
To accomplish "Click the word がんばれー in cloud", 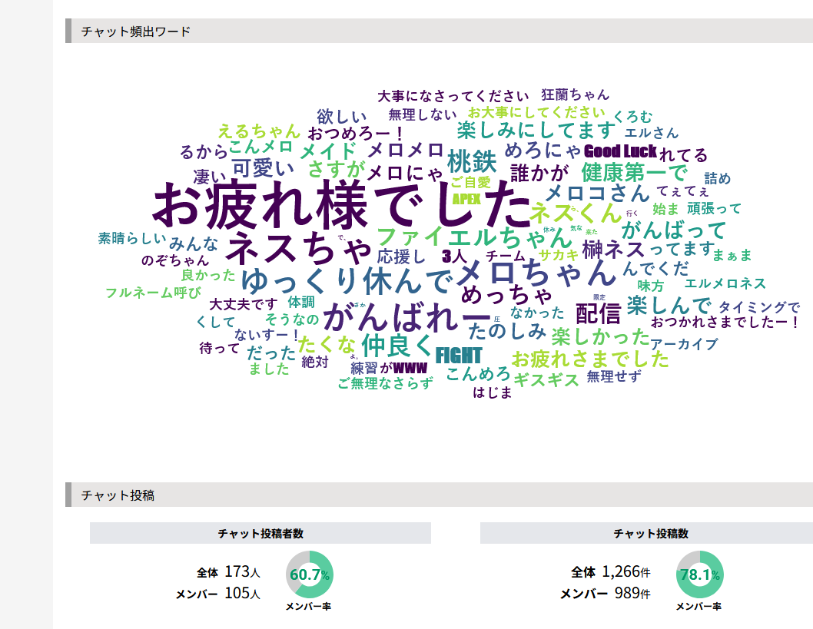I will [x=407, y=316].
